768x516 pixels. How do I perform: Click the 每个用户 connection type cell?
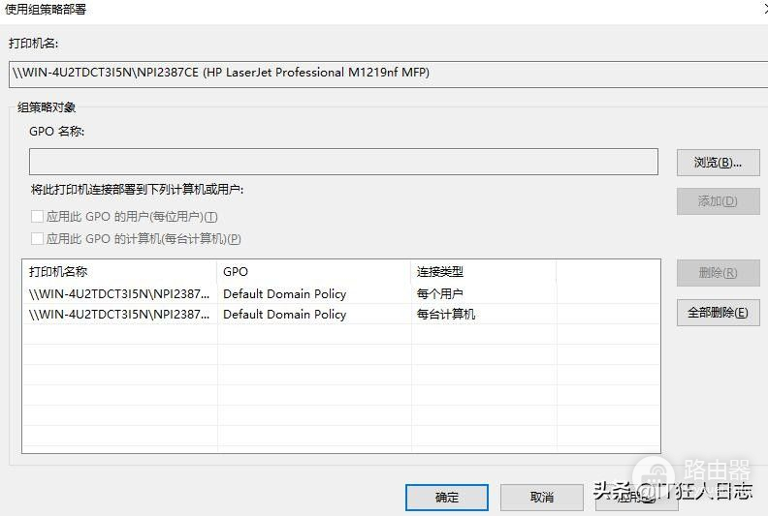[x=439, y=293]
